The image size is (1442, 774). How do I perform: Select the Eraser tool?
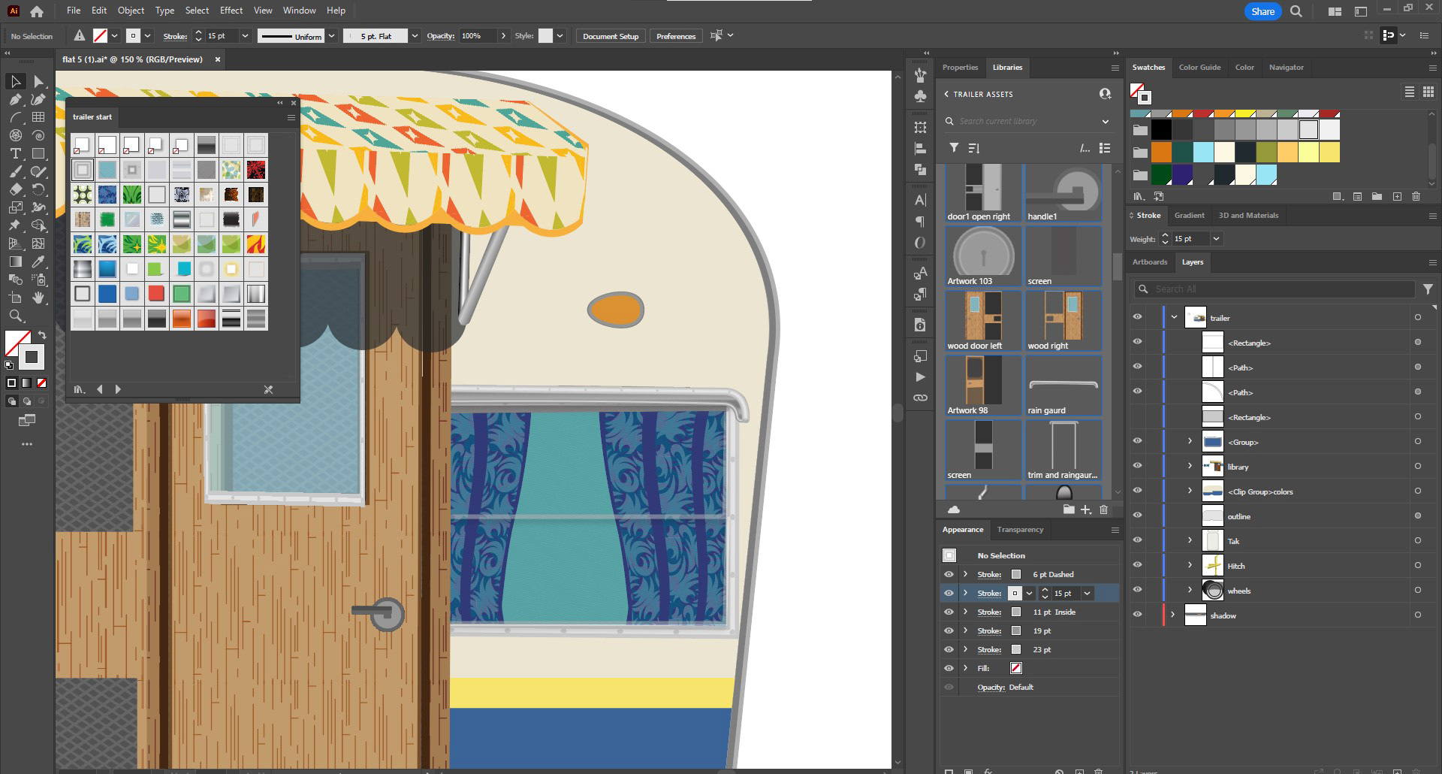16,189
